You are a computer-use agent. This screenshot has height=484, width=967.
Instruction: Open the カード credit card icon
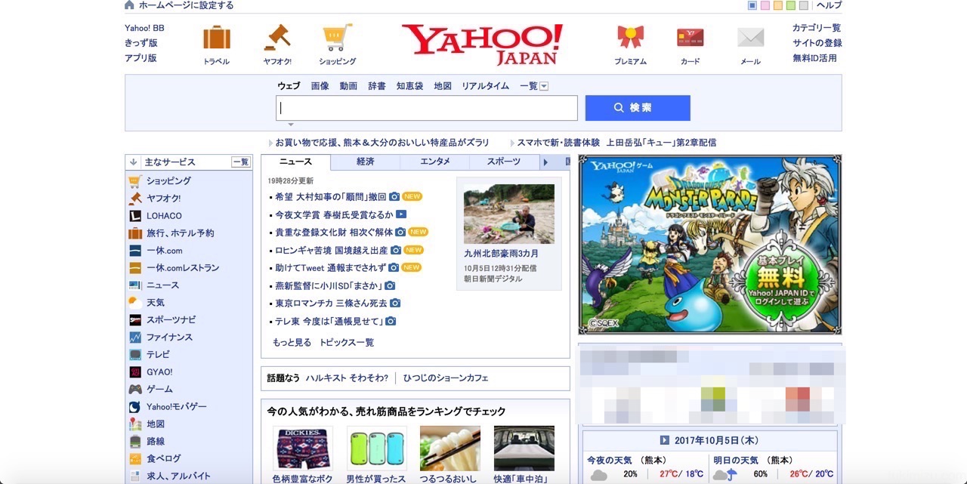pyautogui.click(x=690, y=37)
